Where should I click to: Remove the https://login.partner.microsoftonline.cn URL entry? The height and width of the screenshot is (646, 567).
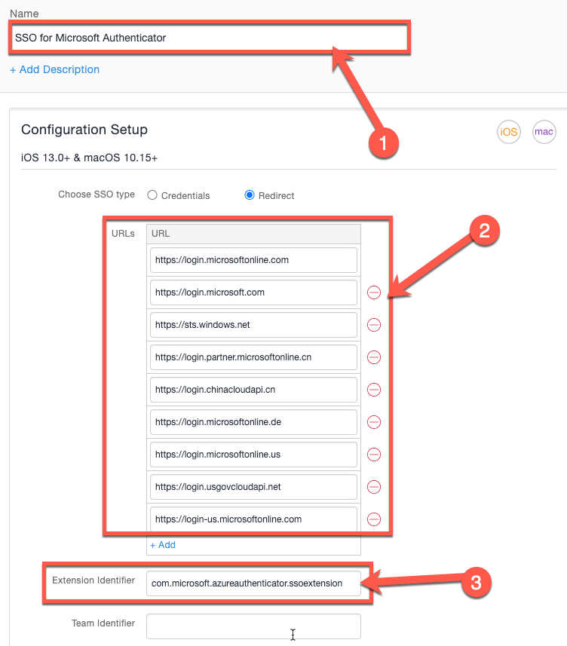coord(374,357)
